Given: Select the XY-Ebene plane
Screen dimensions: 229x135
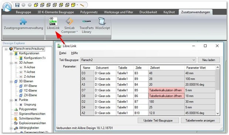Looking at the screenshot, I should point(30,86).
